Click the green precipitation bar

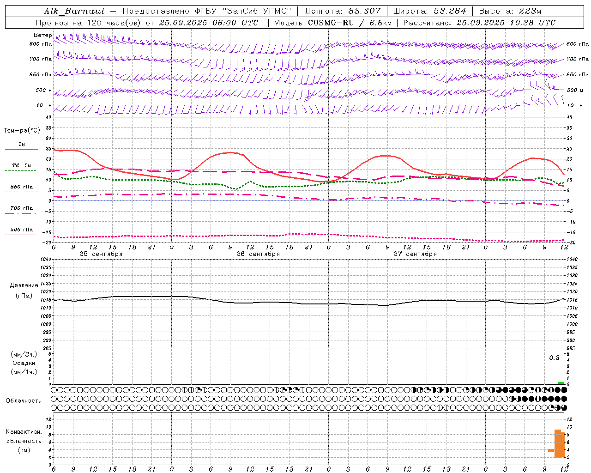[x=561, y=383]
